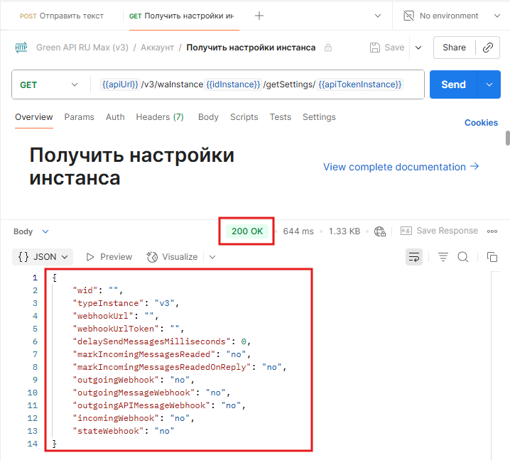
Task: Click the lock icon beside request name
Action: (x=328, y=48)
